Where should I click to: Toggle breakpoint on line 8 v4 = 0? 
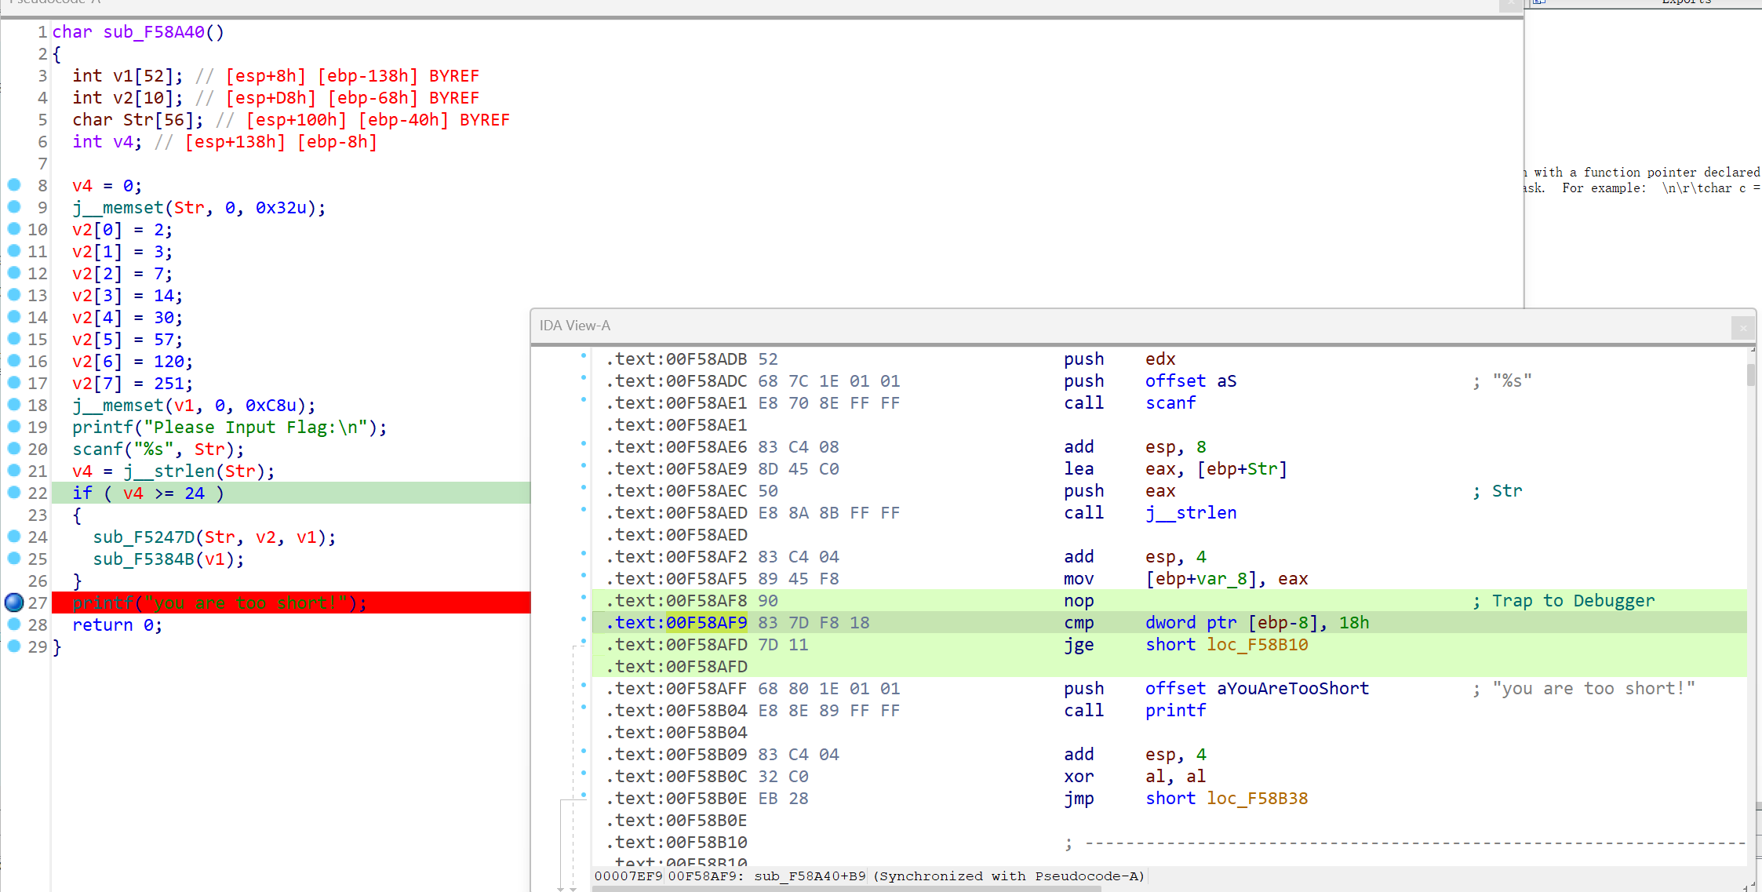coord(14,185)
